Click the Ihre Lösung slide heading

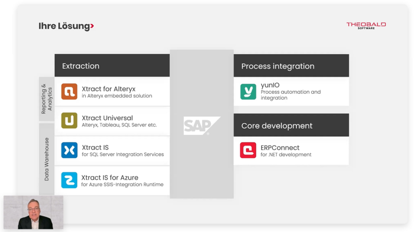(x=64, y=26)
